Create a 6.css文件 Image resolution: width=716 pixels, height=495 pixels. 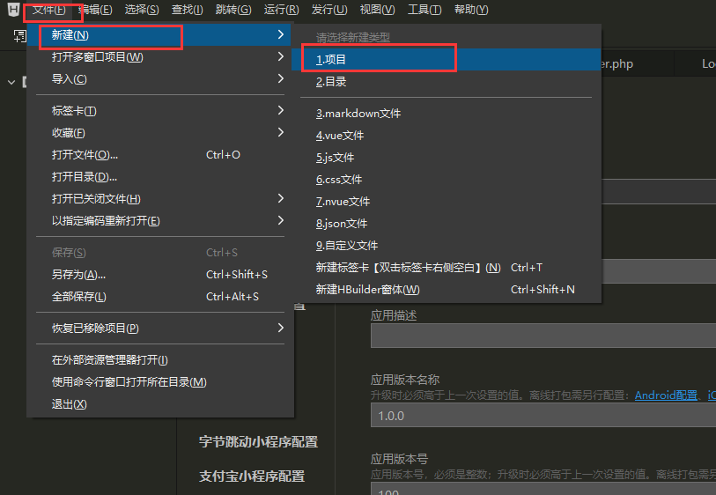point(447,180)
